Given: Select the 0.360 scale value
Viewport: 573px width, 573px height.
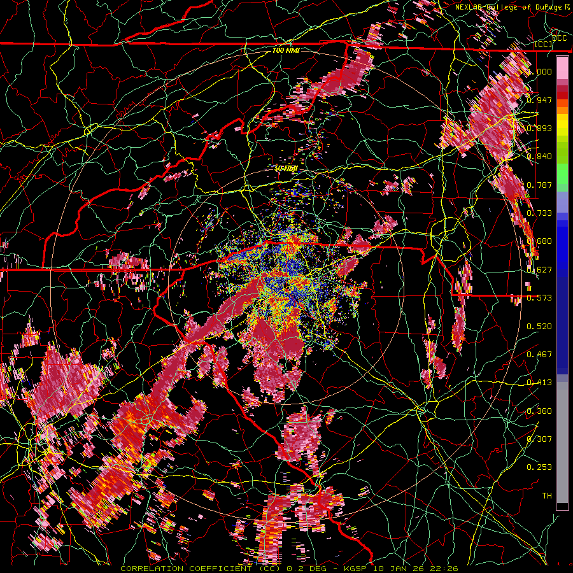Looking at the screenshot, I should pos(540,411).
